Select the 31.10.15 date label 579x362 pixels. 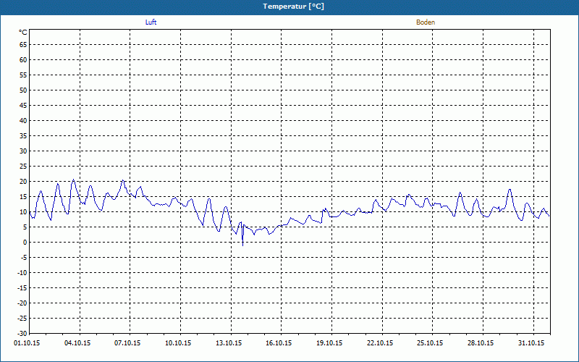(531, 343)
